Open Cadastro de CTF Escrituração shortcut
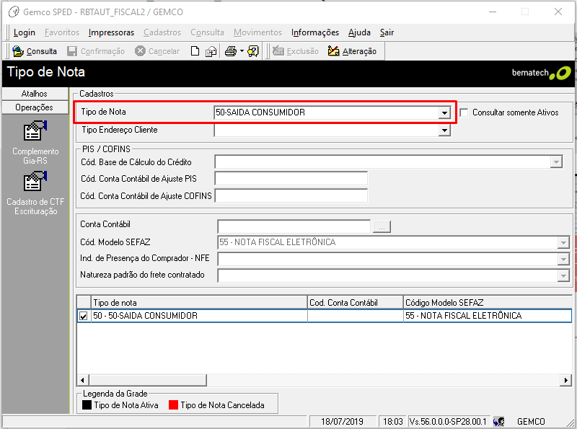The image size is (577, 429). tap(35, 181)
